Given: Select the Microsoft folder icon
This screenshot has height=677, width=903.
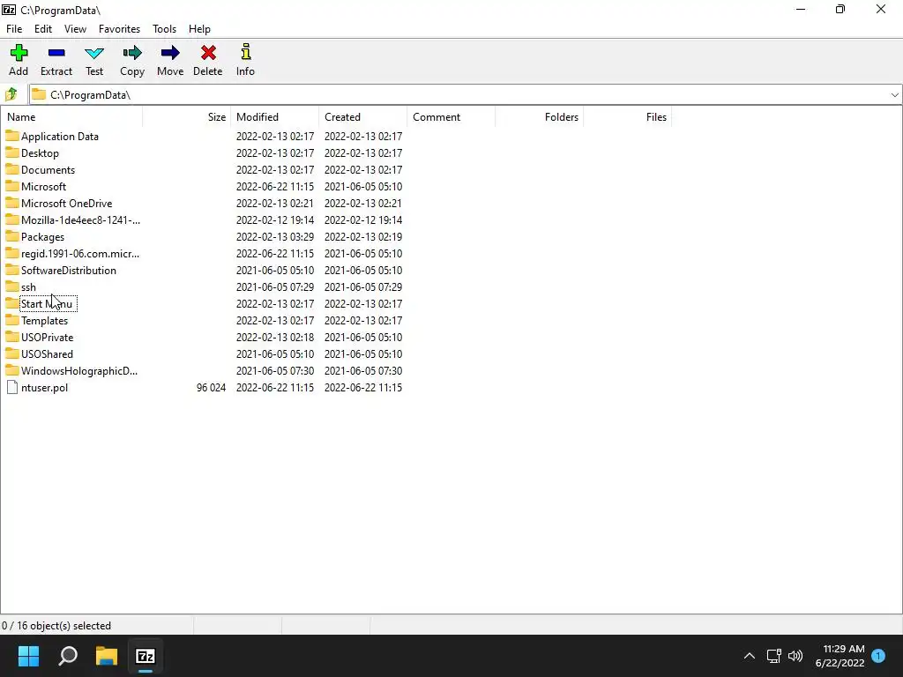Looking at the screenshot, I should click(12, 186).
